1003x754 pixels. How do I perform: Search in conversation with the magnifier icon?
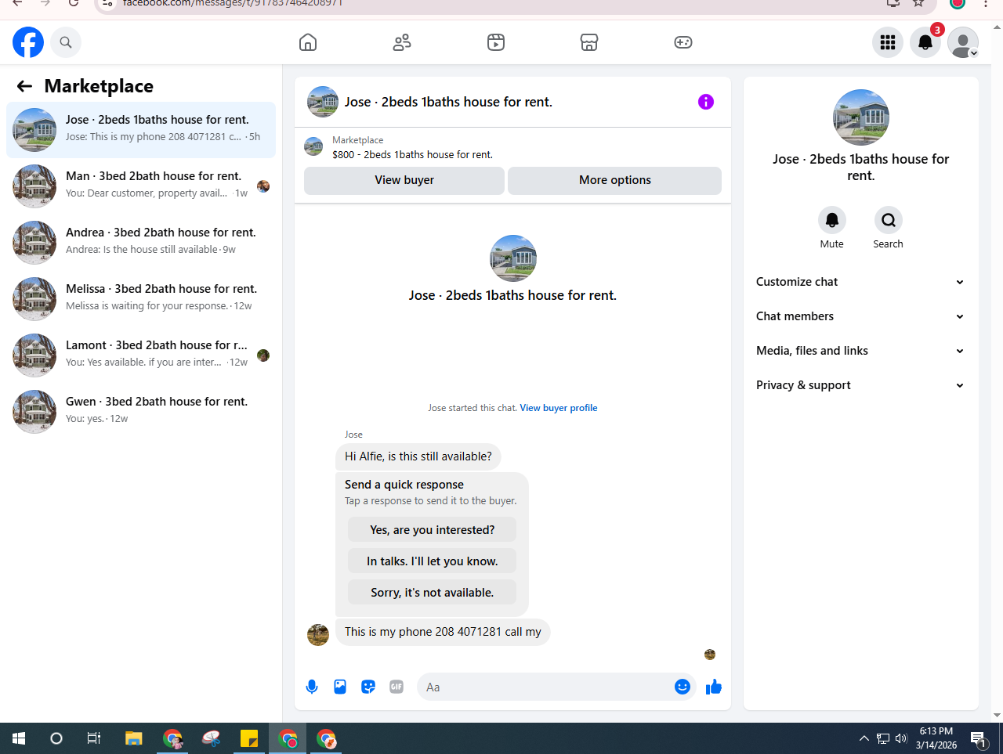[x=889, y=220]
